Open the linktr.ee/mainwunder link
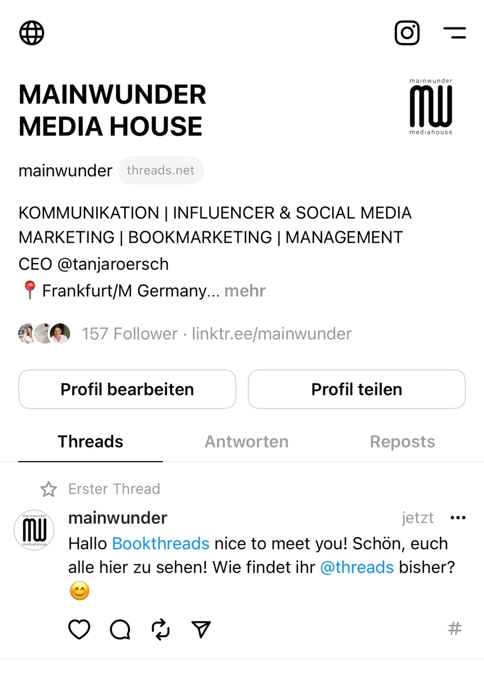This screenshot has height=687, width=484. pos(272,334)
